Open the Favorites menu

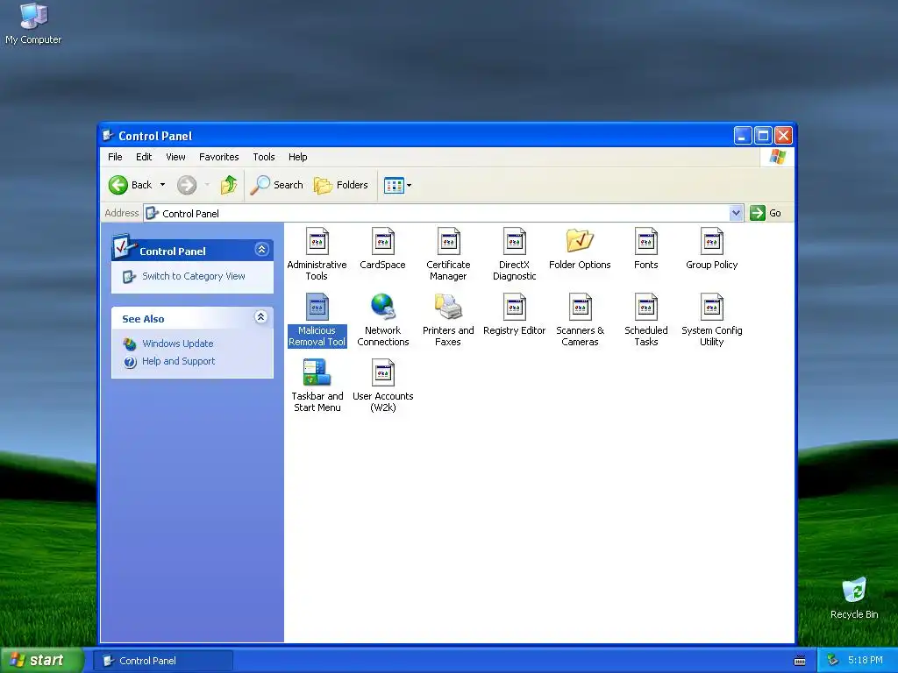[218, 157]
